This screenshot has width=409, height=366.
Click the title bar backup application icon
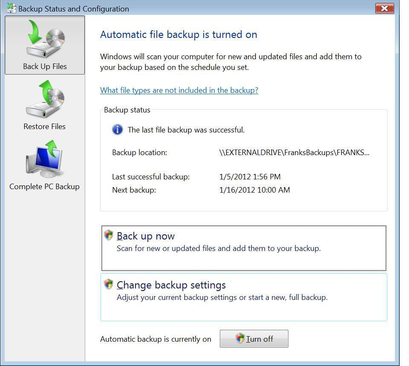tap(11, 9)
